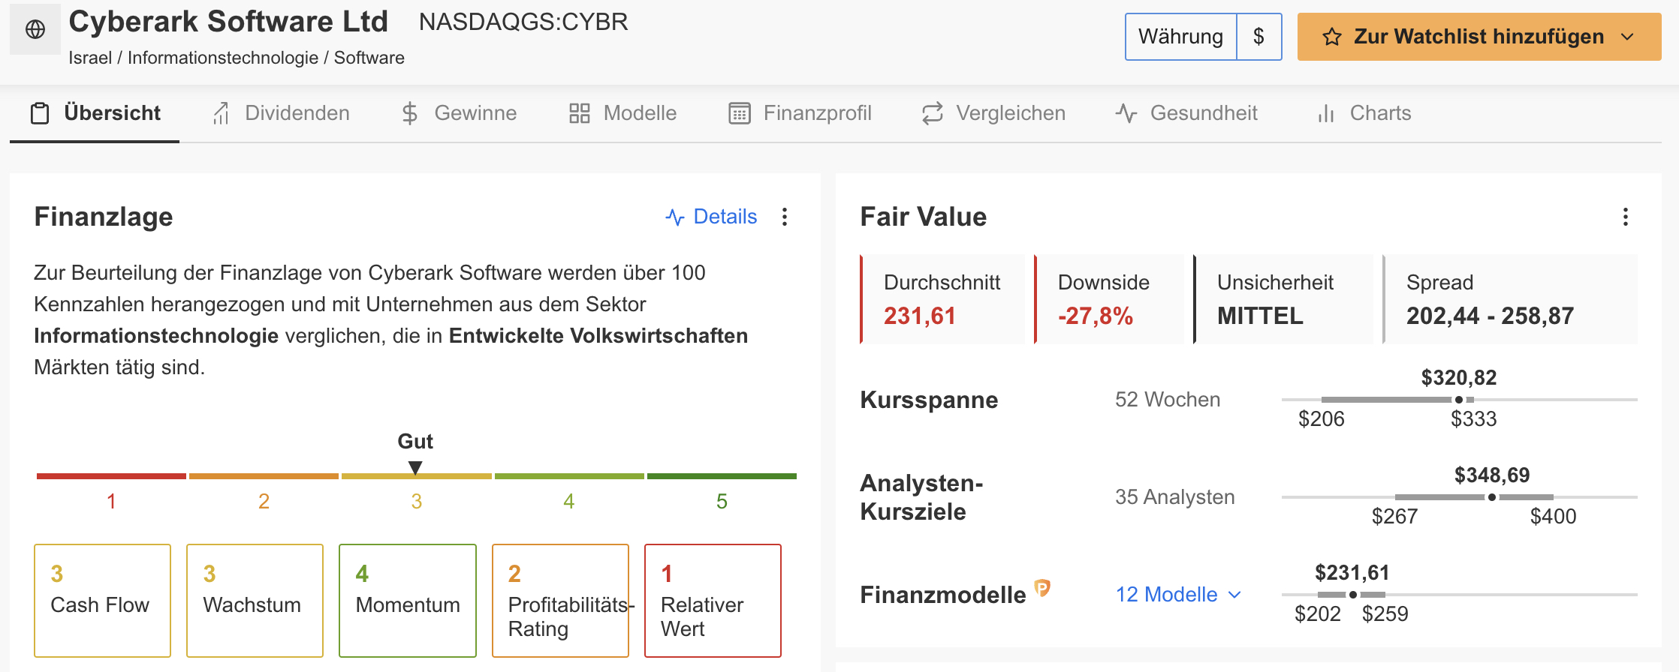Click the pulse icon beside Details
1679x672 pixels.
click(674, 217)
